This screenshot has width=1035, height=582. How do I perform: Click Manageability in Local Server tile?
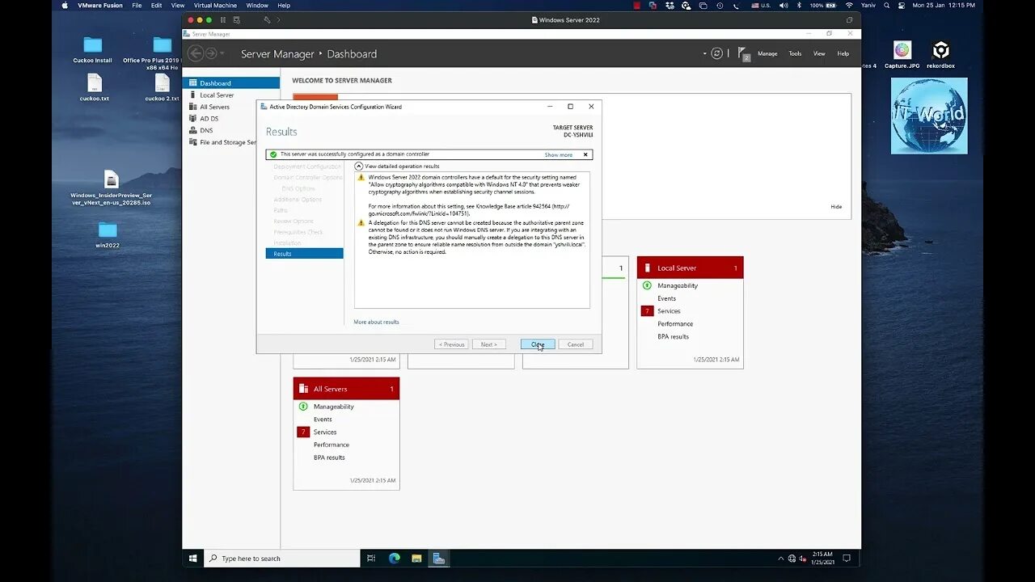[x=678, y=285]
